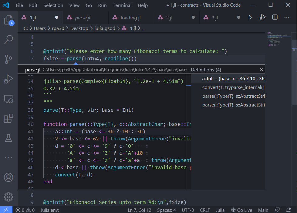297x213 pixels.
Task: Switch to the loading.jl tab
Action: click(131, 17)
